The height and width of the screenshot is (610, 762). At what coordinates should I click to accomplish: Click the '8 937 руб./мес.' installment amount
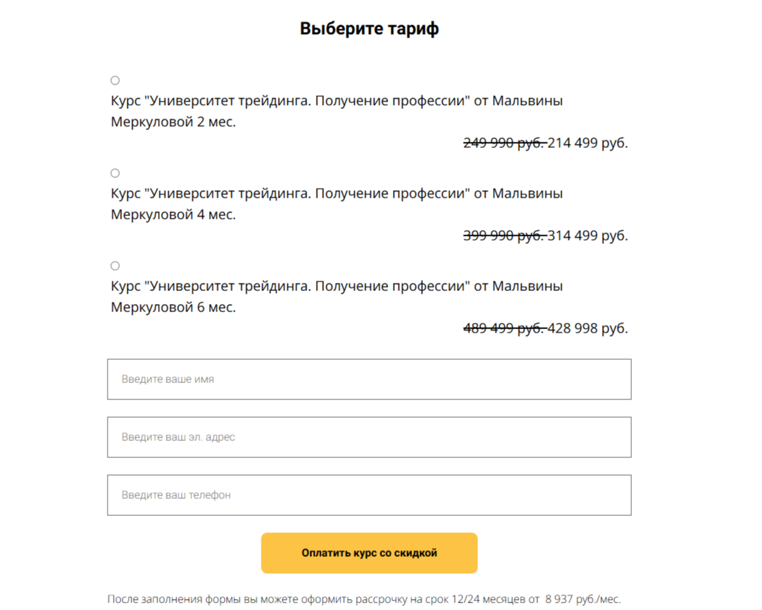point(583,600)
